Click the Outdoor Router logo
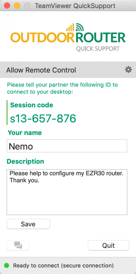The image size is (136, 274). coord(68,37)
